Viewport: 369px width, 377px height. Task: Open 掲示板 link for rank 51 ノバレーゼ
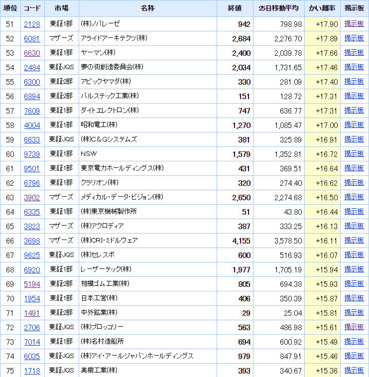[354, 24]
